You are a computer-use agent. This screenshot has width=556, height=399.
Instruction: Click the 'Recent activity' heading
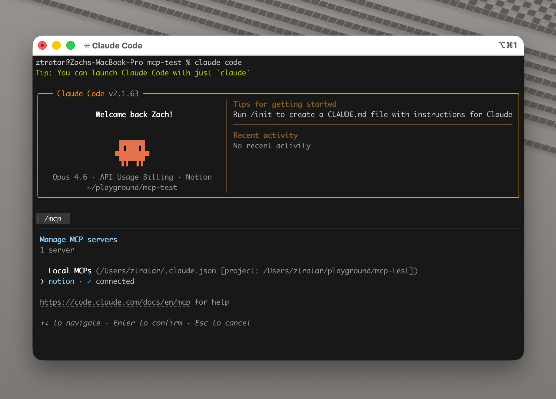click(265, 135)
